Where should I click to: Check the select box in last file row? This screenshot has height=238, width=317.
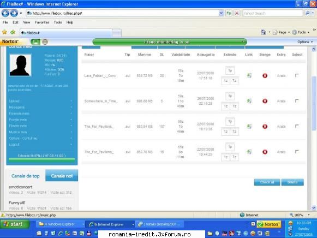click(x=297, y=152)
